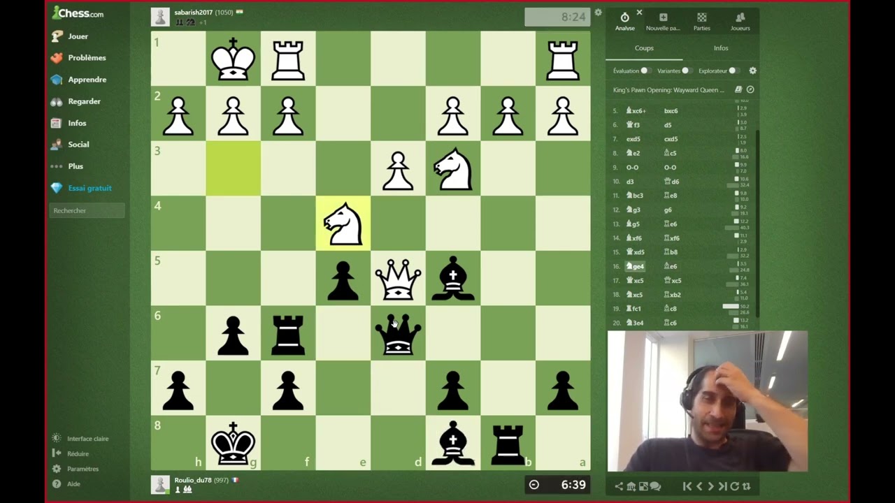Select move 9 O-O for white
Screen dimensions: 895x503
pos(632,168)
